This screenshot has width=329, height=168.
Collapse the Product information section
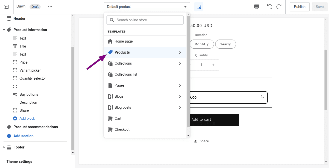[4, 30]
